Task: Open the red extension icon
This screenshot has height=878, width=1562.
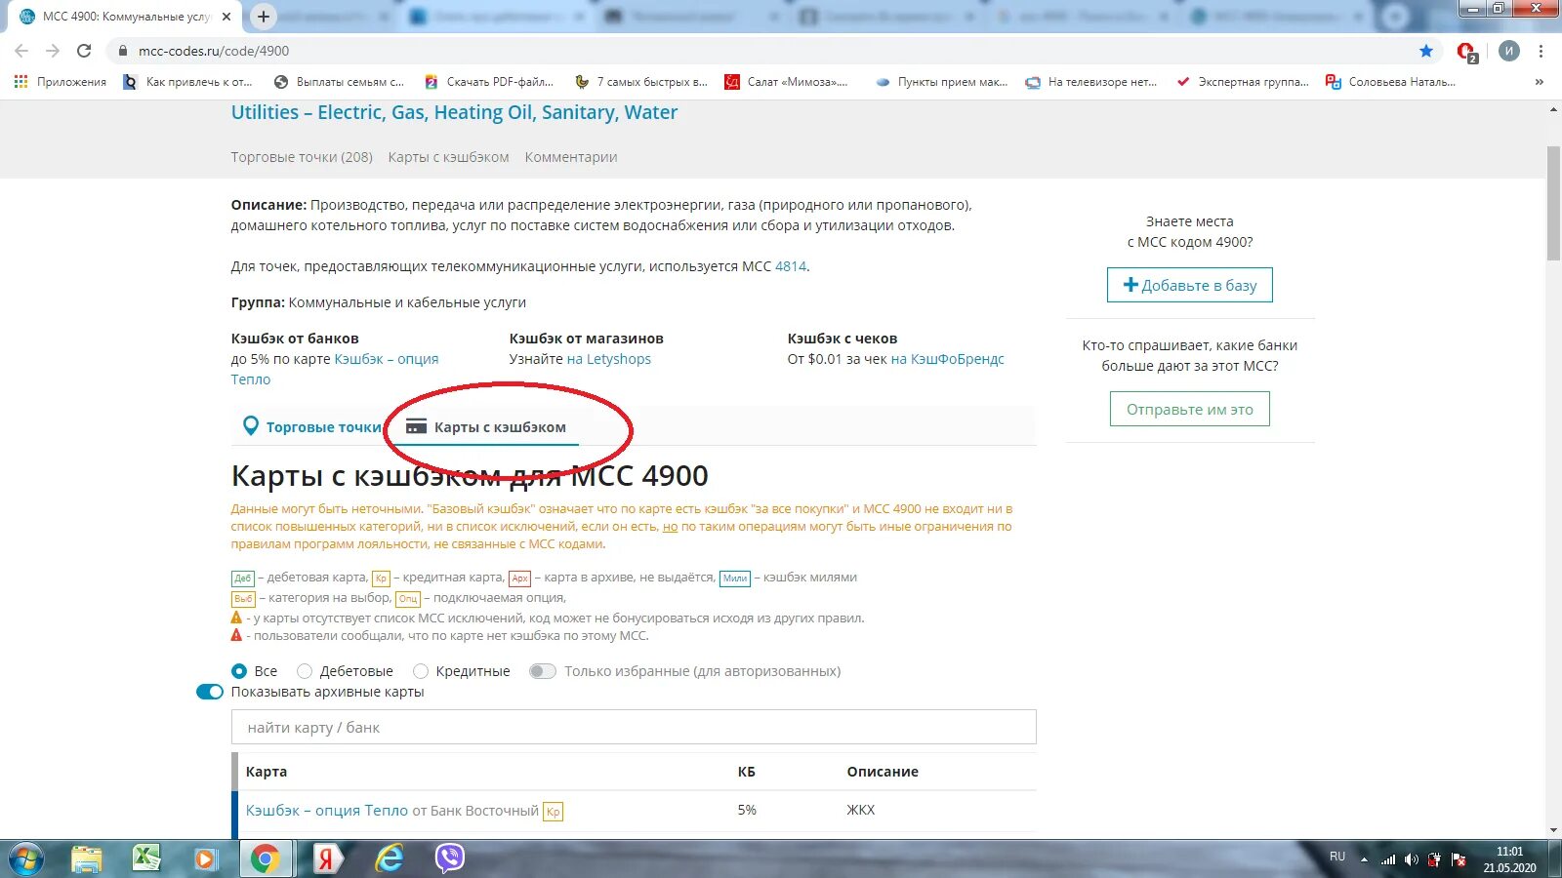Action: 1466,52
